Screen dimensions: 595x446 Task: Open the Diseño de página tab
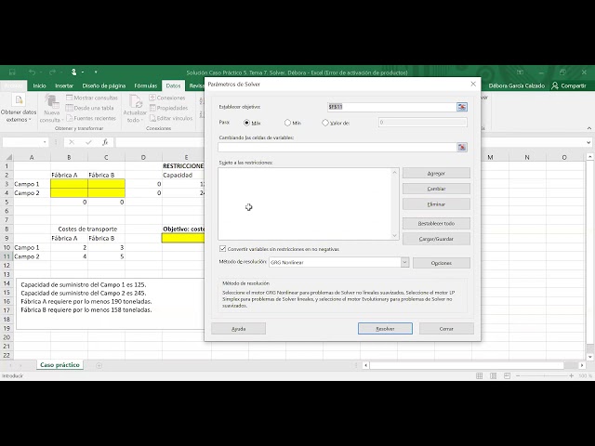click(x=104, y=85)
